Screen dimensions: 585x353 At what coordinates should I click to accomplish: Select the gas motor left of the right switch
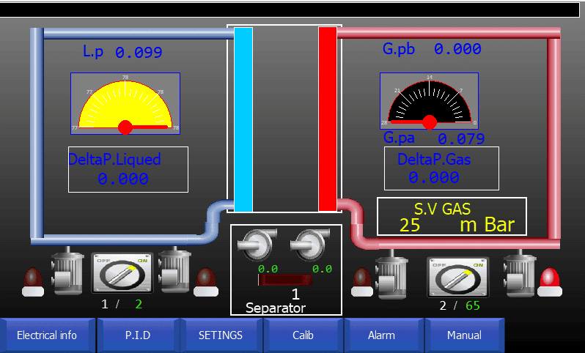(391, 274)
